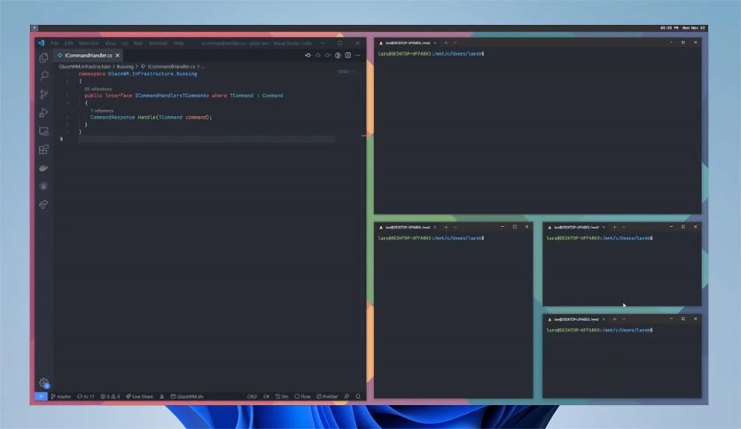Click the Prettier status bar item

click(x=327, y=396)
